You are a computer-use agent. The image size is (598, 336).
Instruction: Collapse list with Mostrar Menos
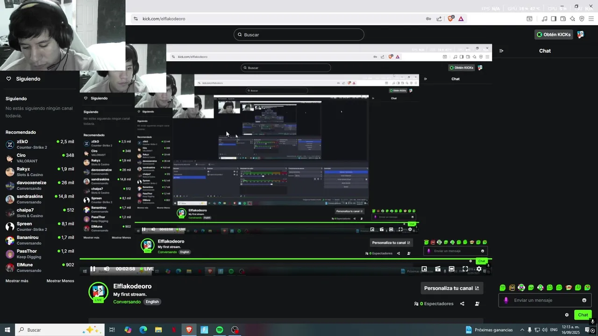click(x=60, y=281)
